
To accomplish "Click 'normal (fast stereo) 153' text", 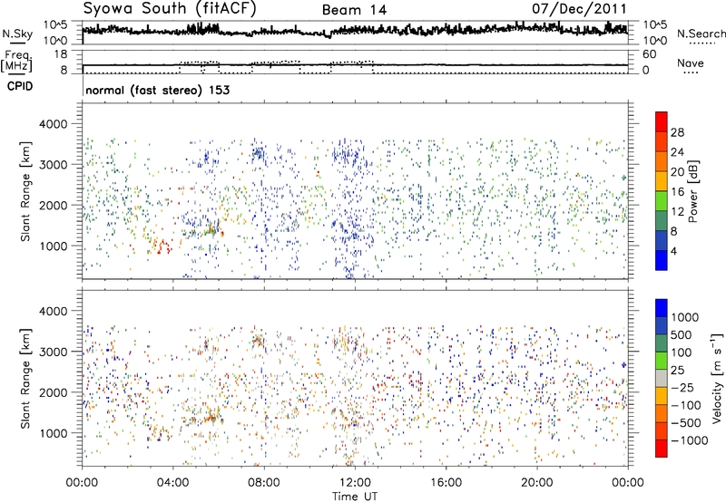I will click(157, 91).
